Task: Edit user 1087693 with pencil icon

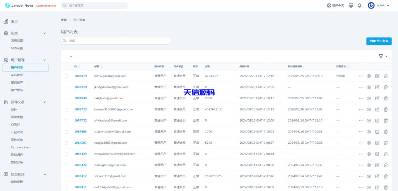Action: coord(377,132)
